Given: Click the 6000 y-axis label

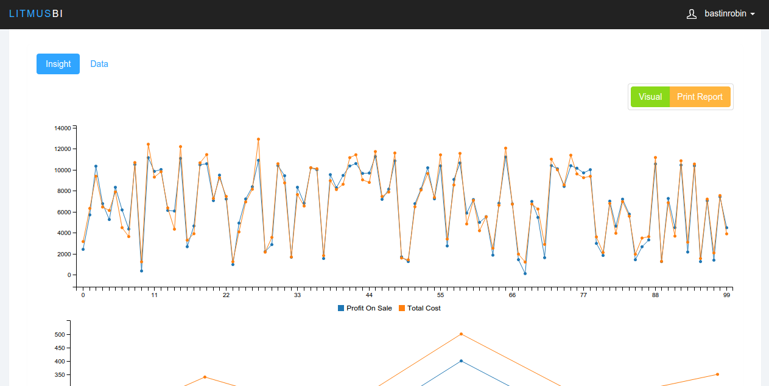Looking at the screenshot, I should [x=65, y=212].
